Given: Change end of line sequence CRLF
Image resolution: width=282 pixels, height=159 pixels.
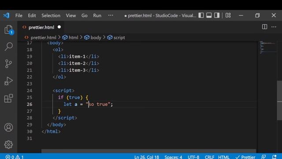Looking at the screenshot, I should (209, 157).
